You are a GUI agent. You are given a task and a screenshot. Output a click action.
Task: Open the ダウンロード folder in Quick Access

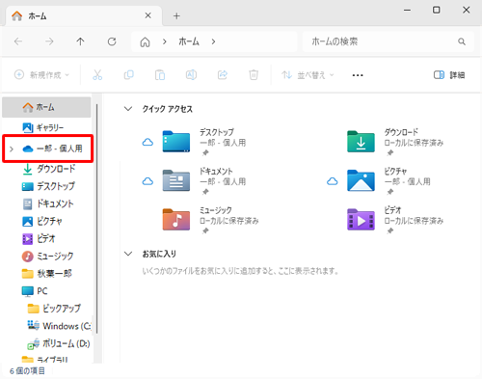point(361,141)
